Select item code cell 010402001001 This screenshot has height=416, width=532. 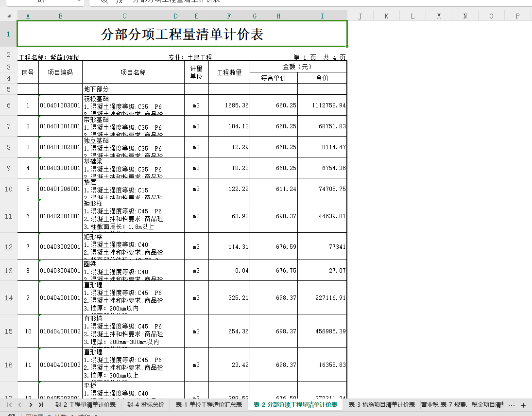click(60, 216)
